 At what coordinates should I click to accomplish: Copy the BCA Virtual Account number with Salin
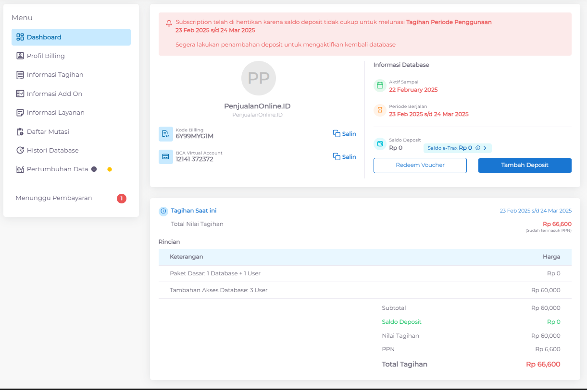(x=344, y=157)
